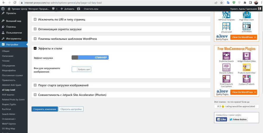Expand Порог старта загрузки изображений section

(35, 85)
